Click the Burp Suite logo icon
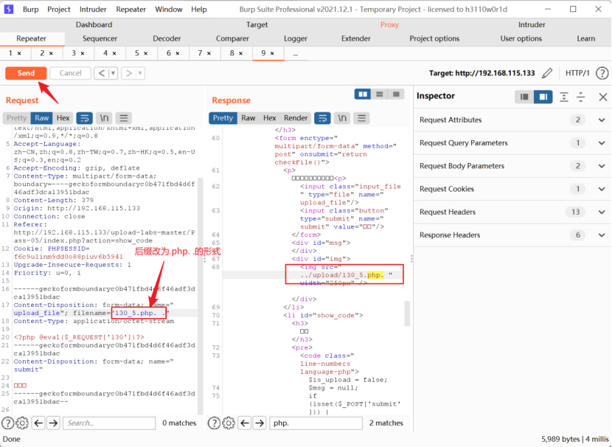Image resolution: width=612 pixels, height=447 pixels. pos(9,9)
